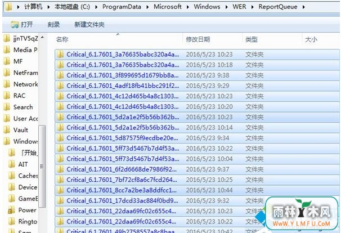Select GameE folder in sidebar tree
Viewport: 341px width, 233px height.
point(28,199)
